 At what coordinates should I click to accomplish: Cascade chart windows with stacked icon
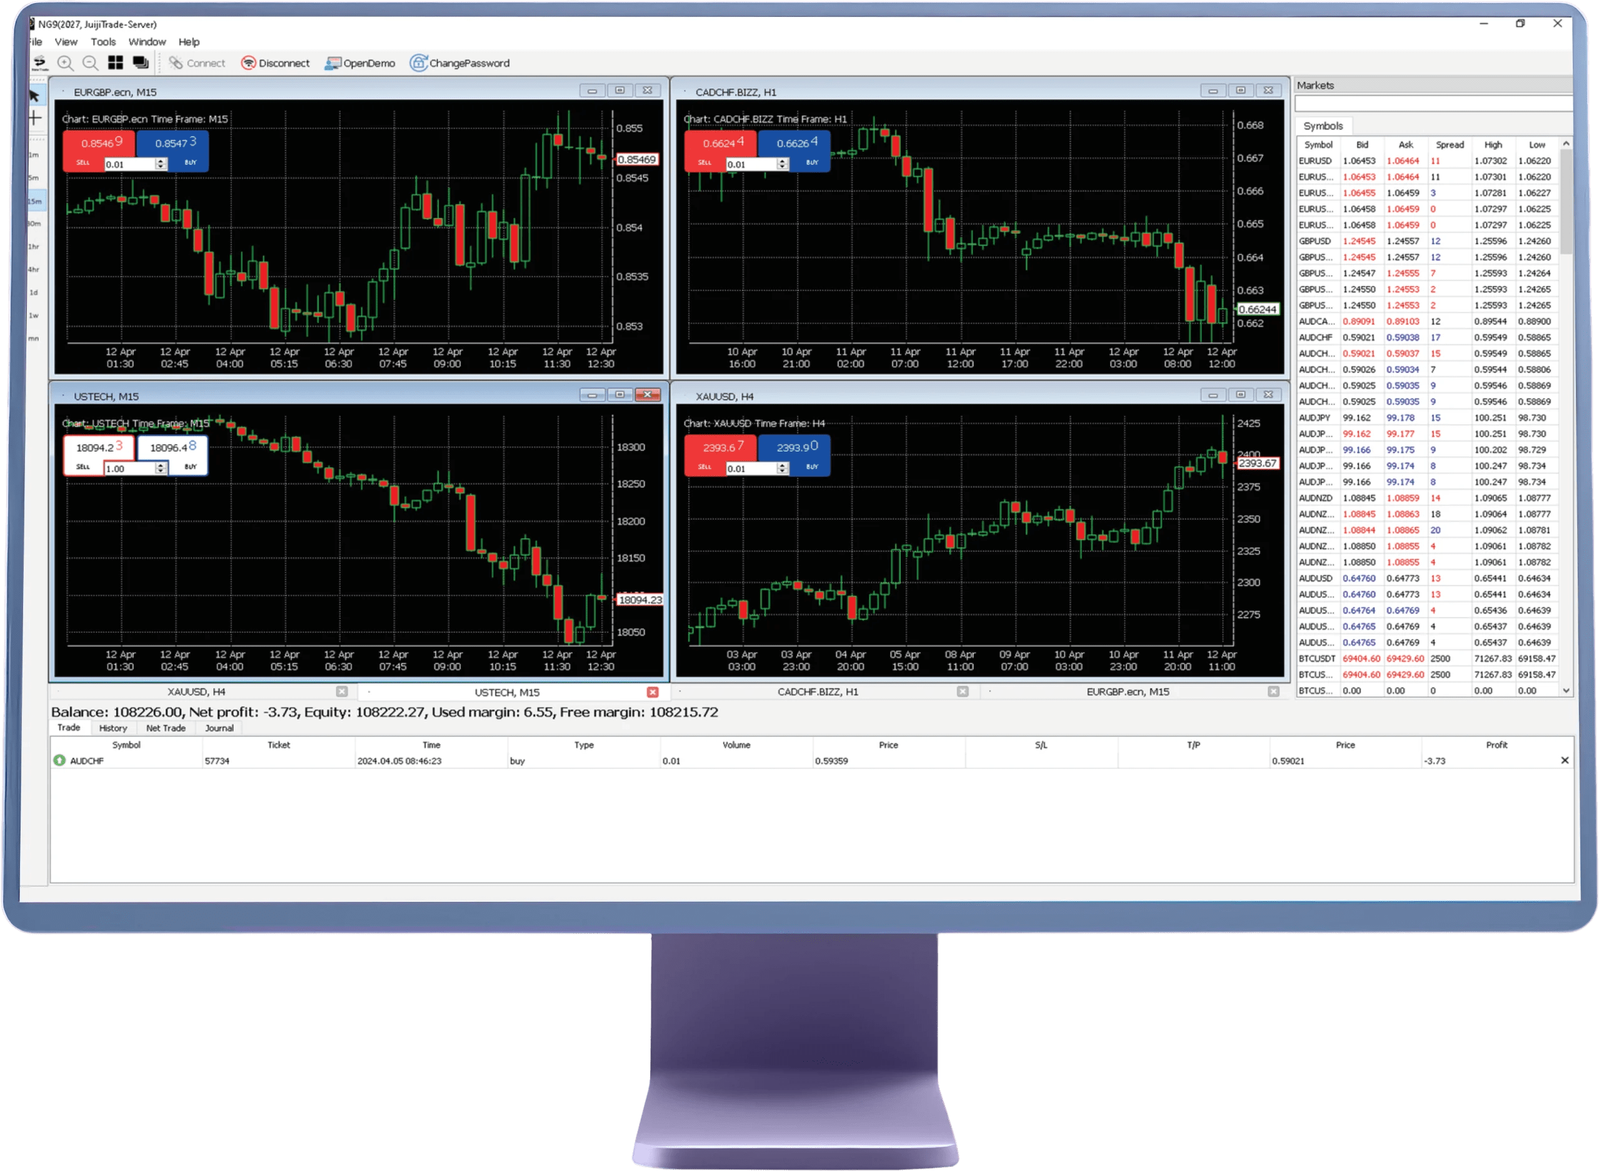[141, 63]
